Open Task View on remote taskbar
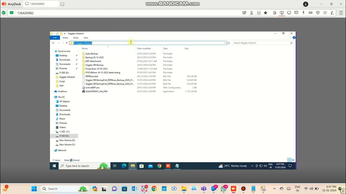Screen dimensions: 346x194 coord(115,166)
